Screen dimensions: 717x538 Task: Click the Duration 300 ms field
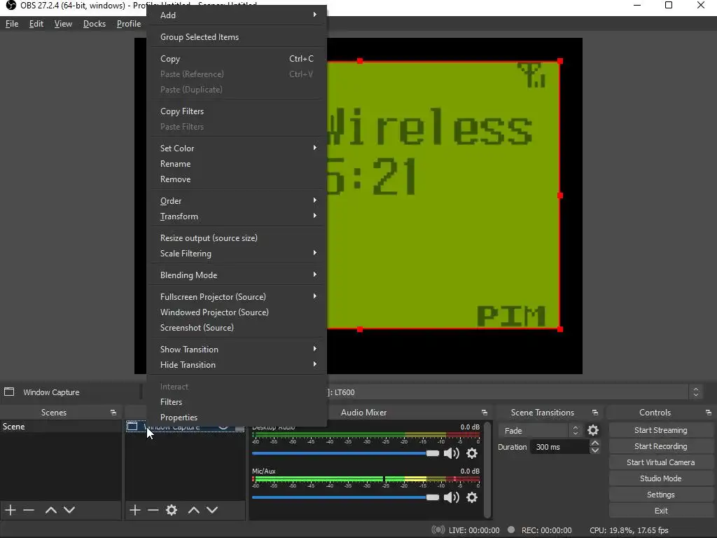click(559, 447)
